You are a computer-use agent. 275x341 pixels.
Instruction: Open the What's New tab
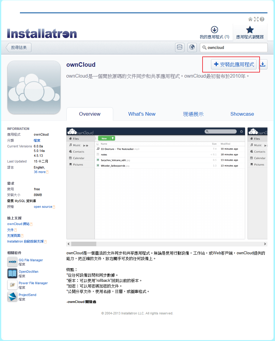coord(142,114)
